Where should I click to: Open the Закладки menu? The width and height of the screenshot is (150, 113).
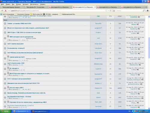pos(25,4)
